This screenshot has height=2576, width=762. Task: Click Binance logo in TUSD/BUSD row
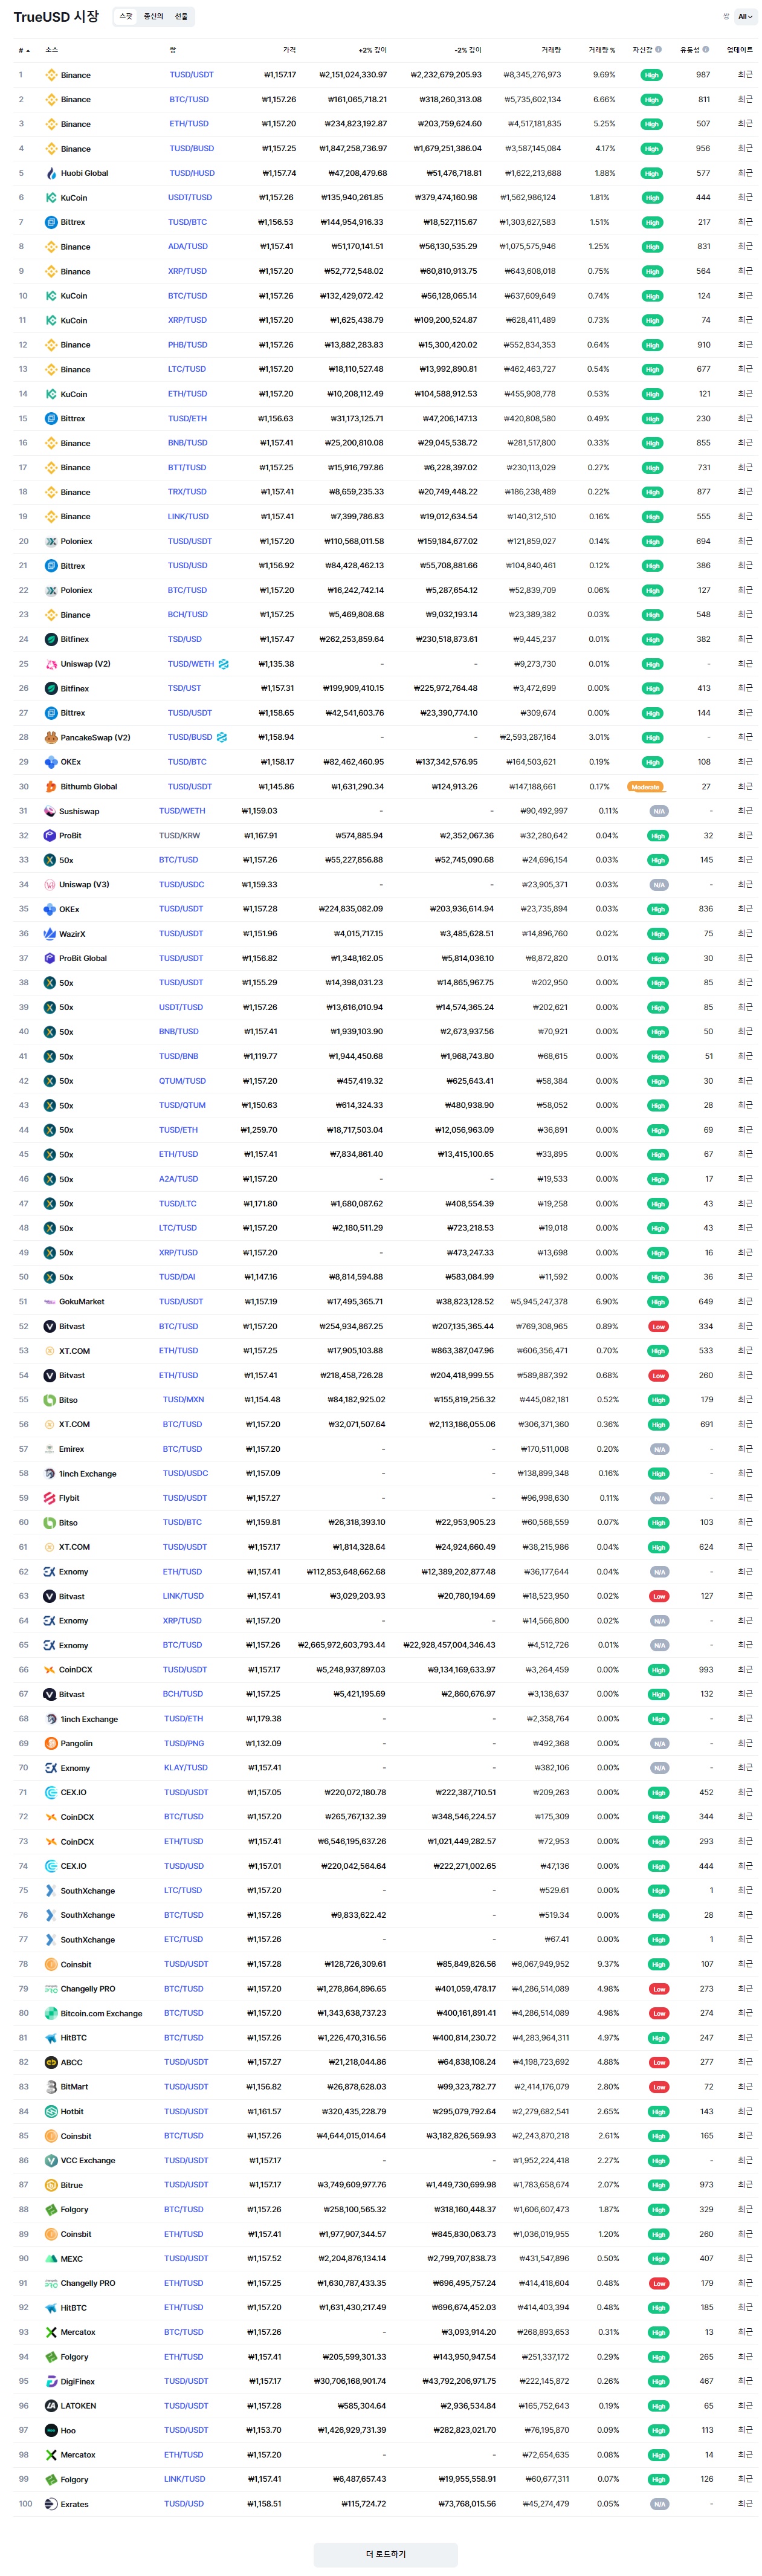(51, 149)
